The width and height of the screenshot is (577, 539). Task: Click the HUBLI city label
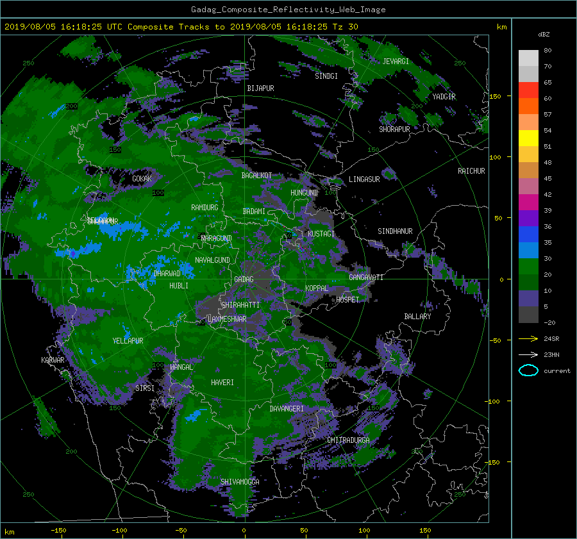click(179, 286)
